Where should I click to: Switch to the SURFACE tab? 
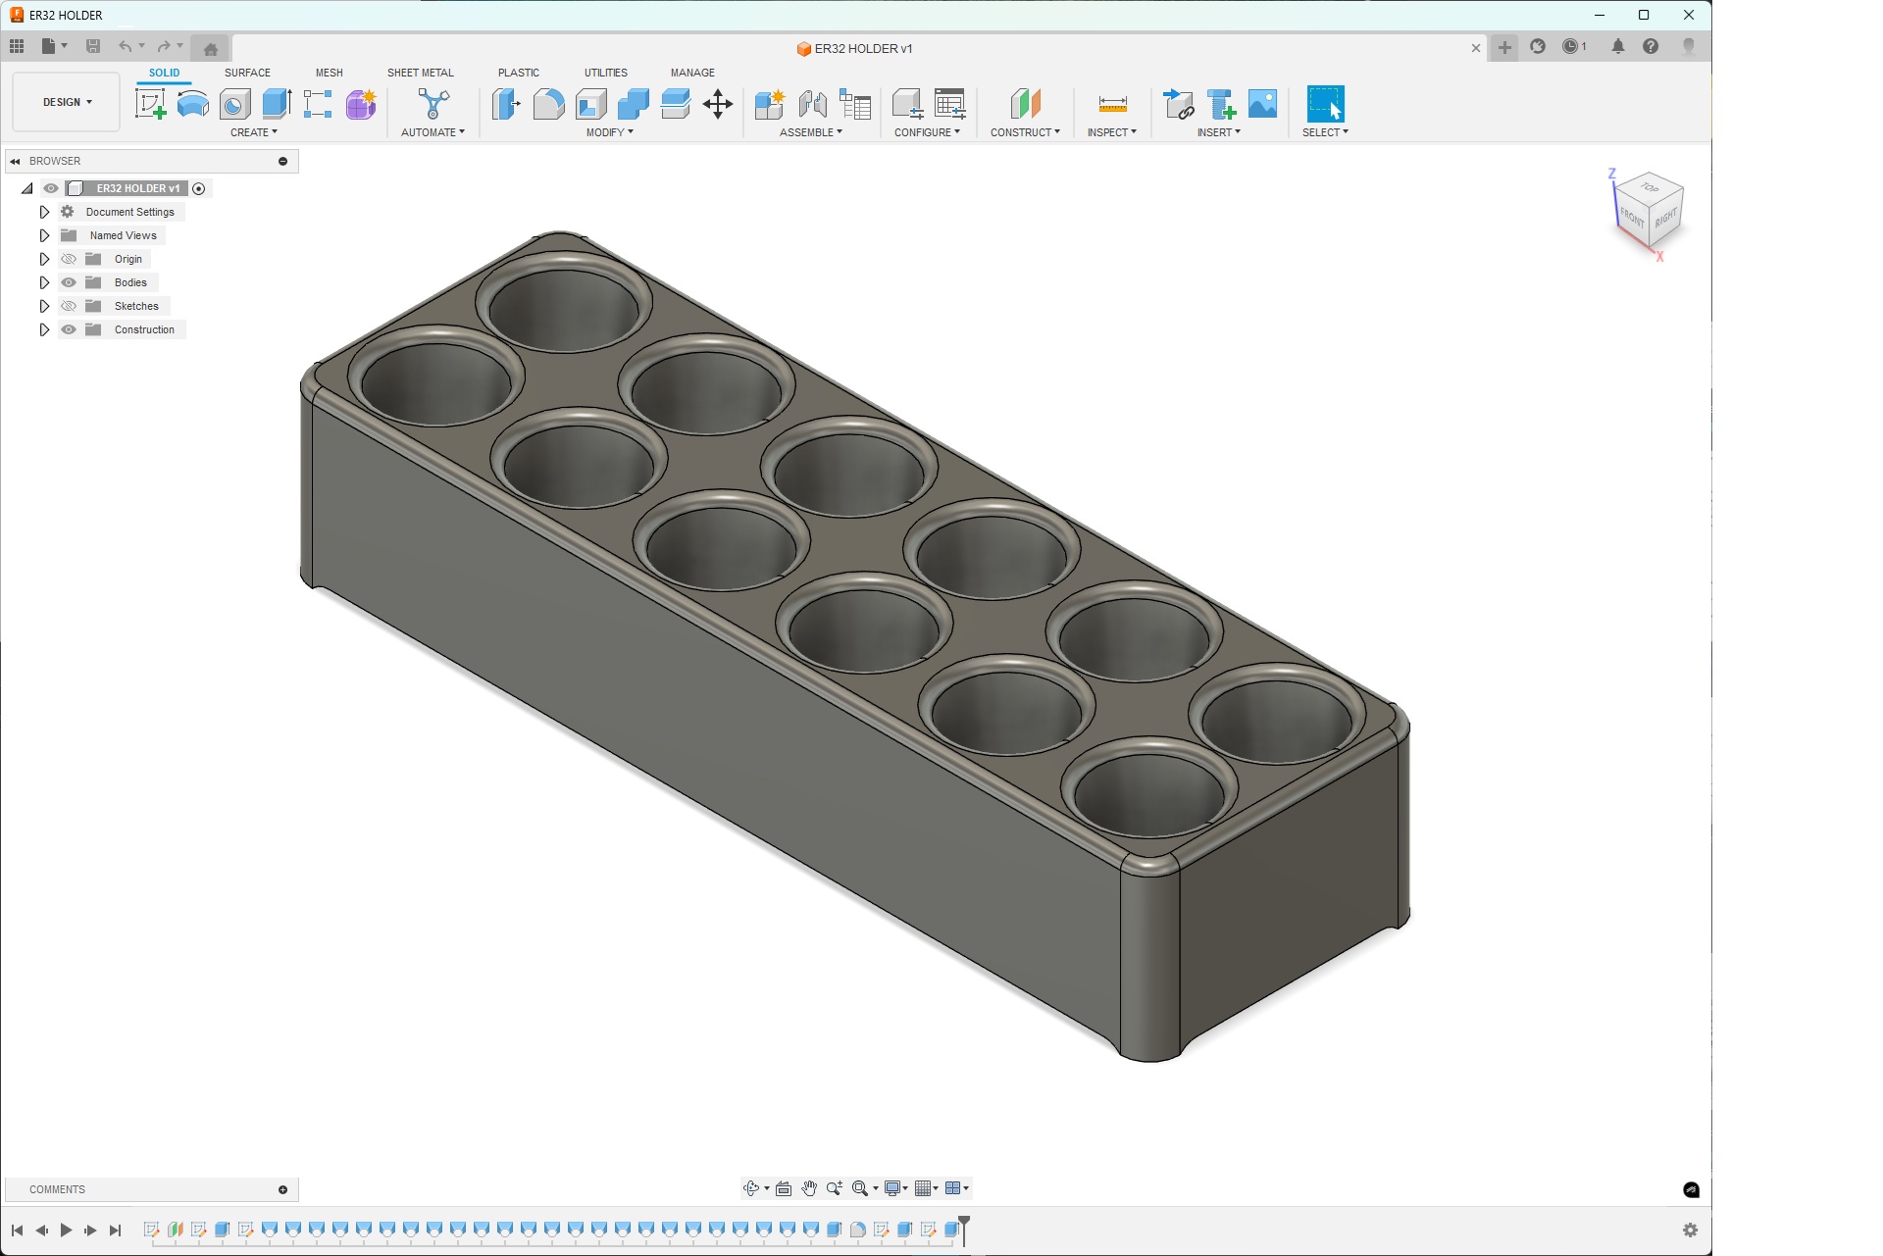pyautogui.click(x=247, y=73)
